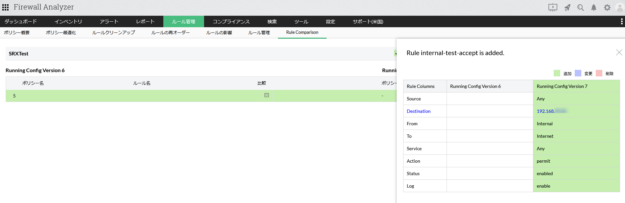The image size is (625, 203).
Task: Open the ルール管理 main menu
Action: 183,22
